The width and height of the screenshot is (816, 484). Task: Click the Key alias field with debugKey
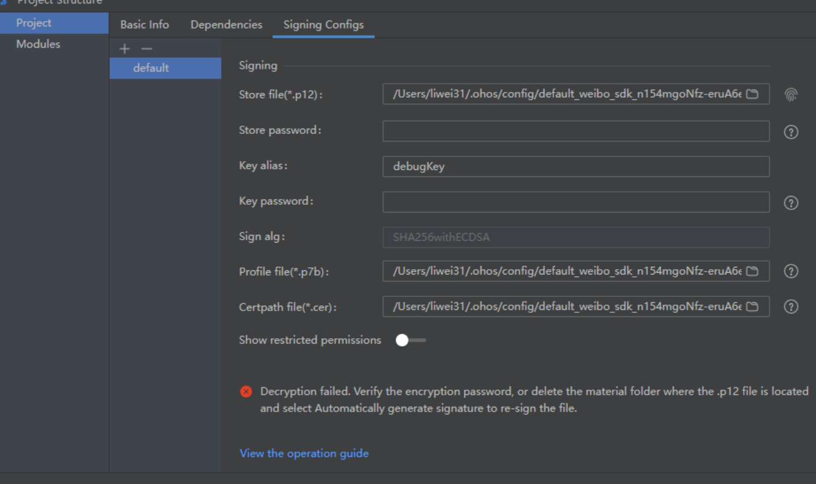(576, 166)
